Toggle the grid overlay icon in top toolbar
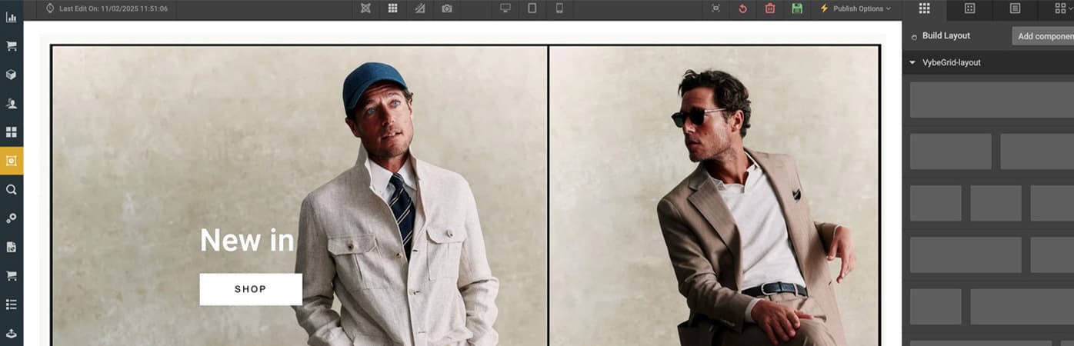Image resolution: width=1074 pixels, height=346 pixels. pos(392,8)
